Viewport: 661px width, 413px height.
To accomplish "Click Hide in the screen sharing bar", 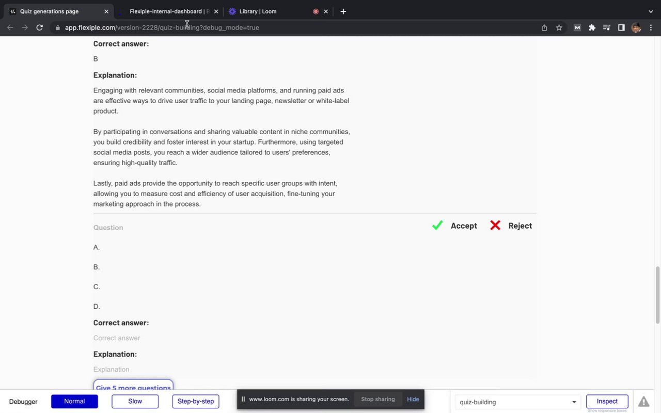I will 413,399.
